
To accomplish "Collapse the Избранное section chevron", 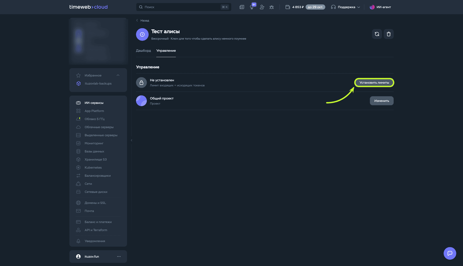I will (x=118, y=75).
